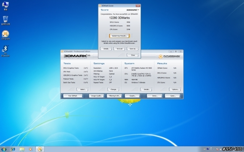Click the 12280 3DMarks score text
Image resolution: width=244 pixels, height=152 pixels.
point(119,18)
